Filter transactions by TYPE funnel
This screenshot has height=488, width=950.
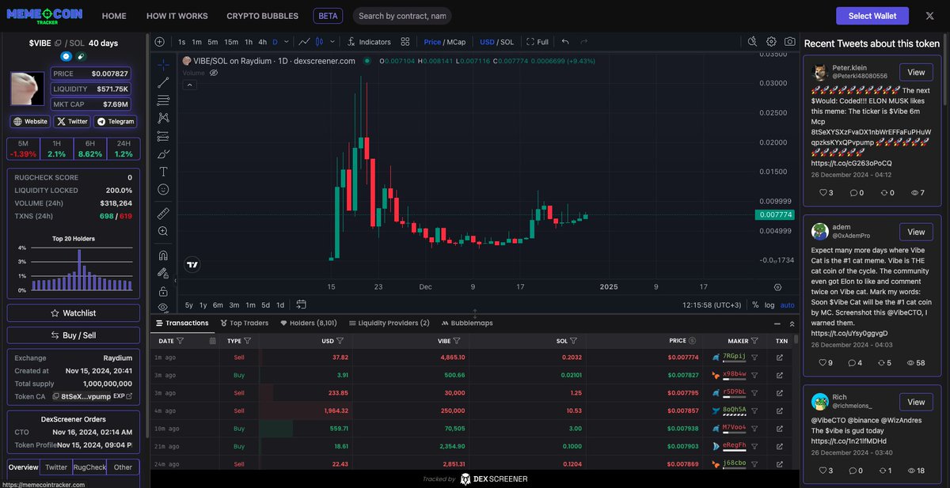[248, 341]
